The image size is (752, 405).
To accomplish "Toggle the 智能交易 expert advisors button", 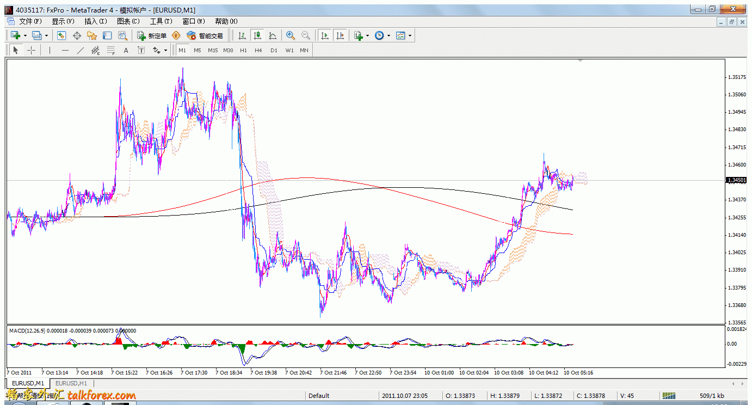I will pos(205,35).
